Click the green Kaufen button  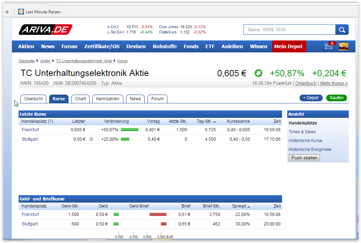click(x=336, y=98)
